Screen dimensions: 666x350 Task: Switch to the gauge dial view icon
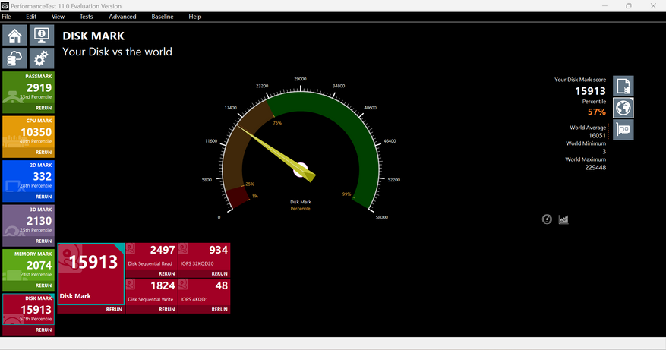547,219
